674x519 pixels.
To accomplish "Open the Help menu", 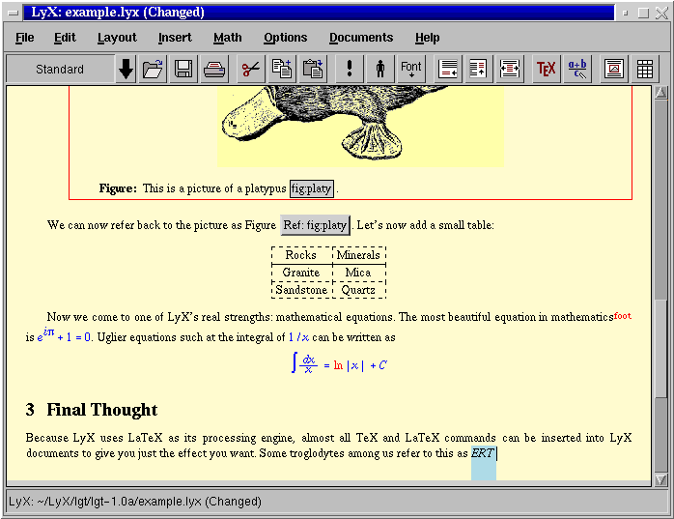I will click(427, 38).
